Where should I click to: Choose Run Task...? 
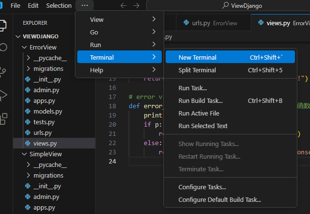coord(230,88)
